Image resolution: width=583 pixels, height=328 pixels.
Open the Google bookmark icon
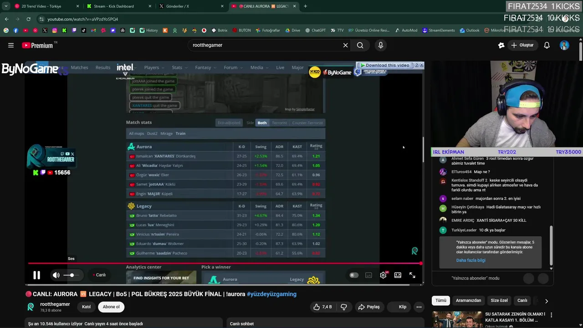click(6, 31)
